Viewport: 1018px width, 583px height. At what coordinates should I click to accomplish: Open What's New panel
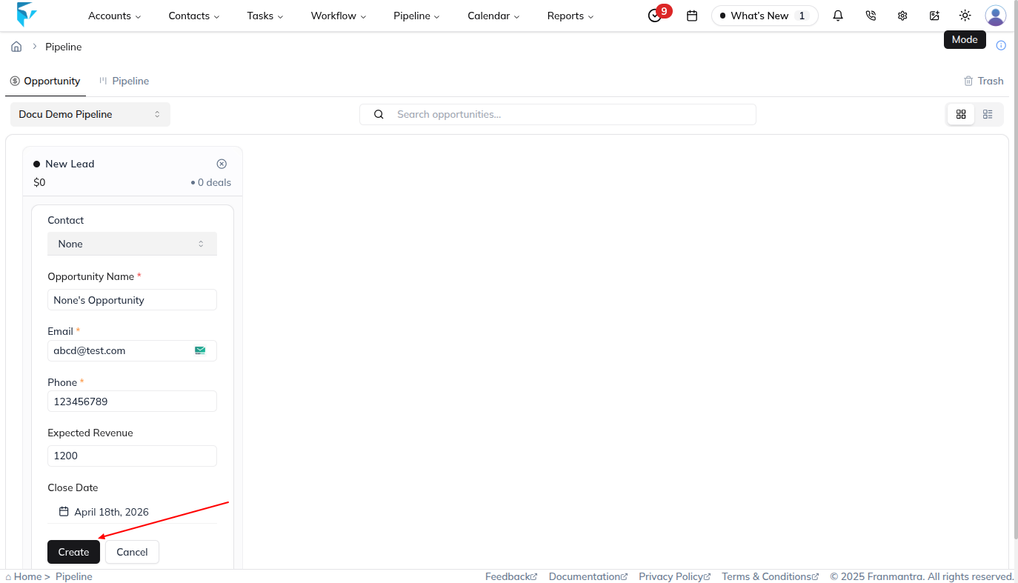765,16
